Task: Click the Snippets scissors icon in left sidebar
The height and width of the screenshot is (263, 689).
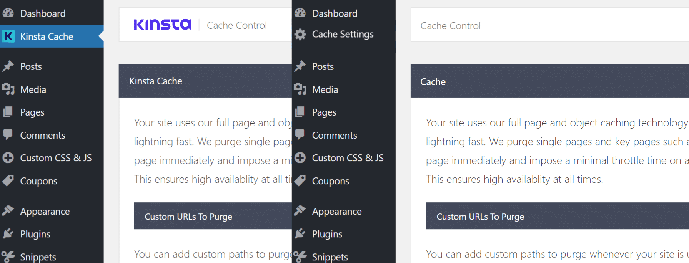Action: click(x=8, y=256)
